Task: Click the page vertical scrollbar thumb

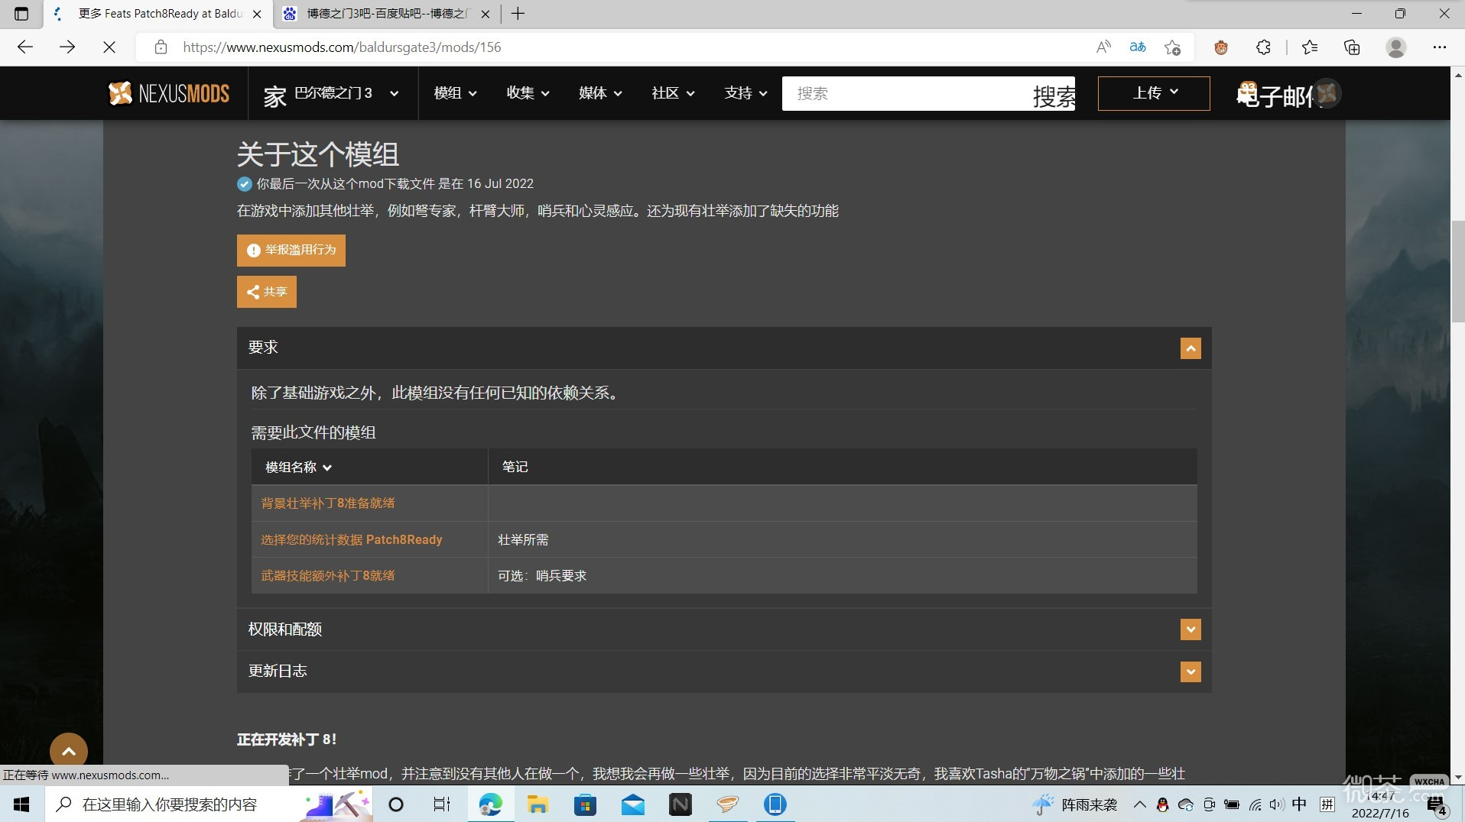Action: [x=1457, y=271]
